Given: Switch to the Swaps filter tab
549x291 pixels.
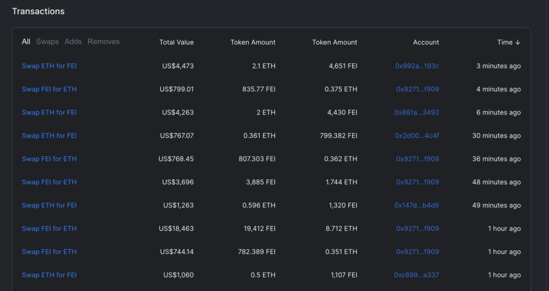Looking at the screenshot, I should click(x=47, y=42).
